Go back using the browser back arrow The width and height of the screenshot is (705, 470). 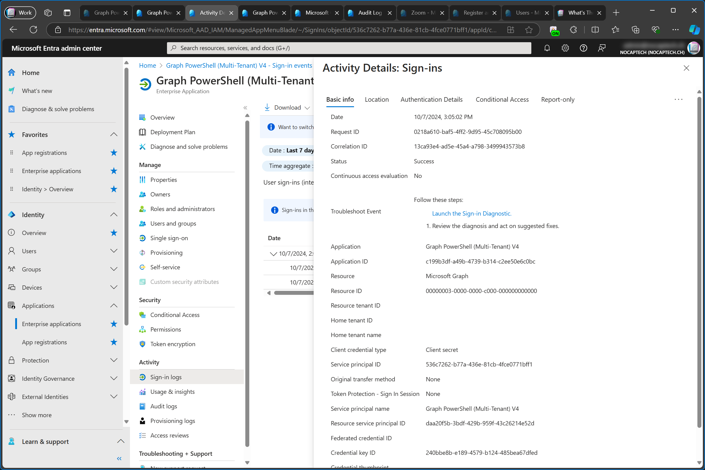tap(13, 30)
